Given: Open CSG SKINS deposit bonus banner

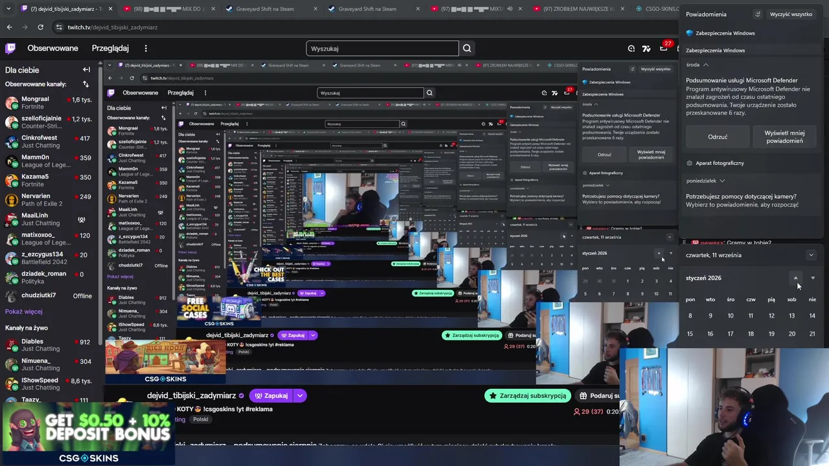Looking at the screenshot, I should point(88,434).
